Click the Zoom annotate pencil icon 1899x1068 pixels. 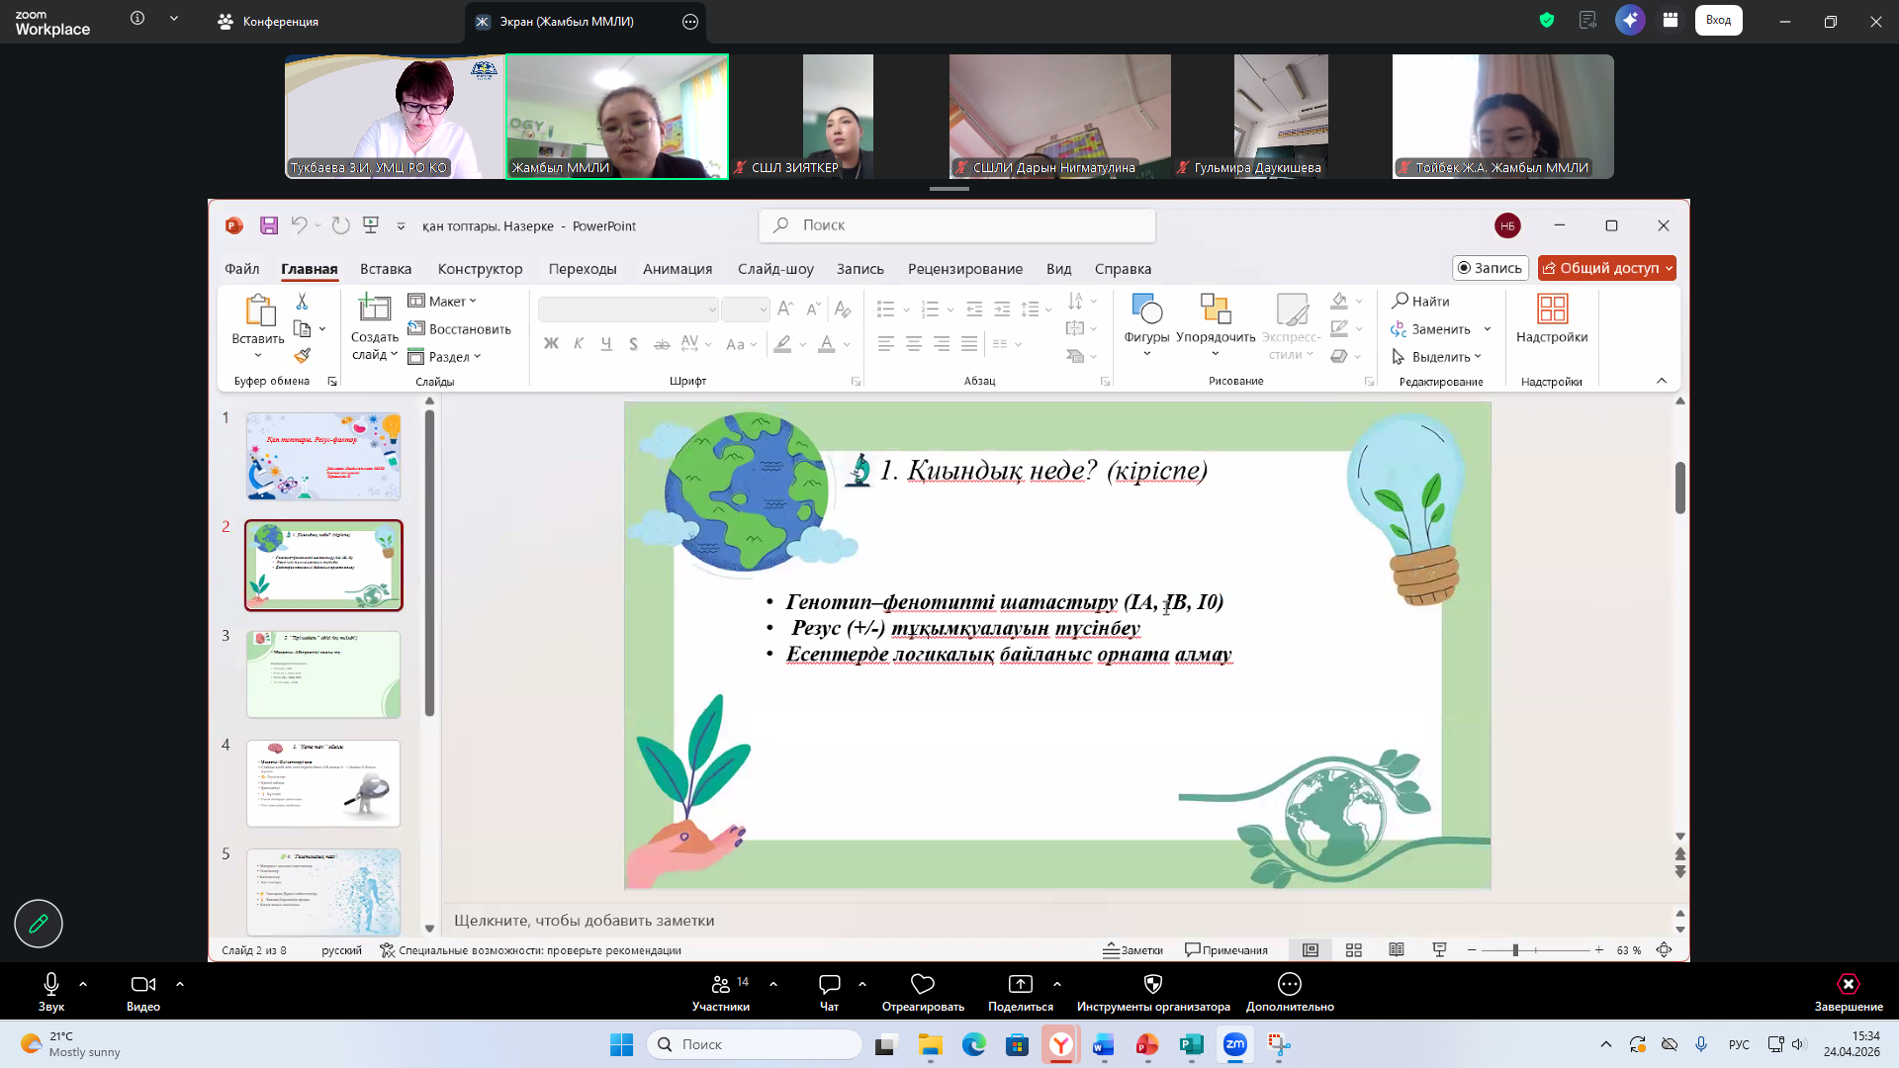click(x=39, y=924)
